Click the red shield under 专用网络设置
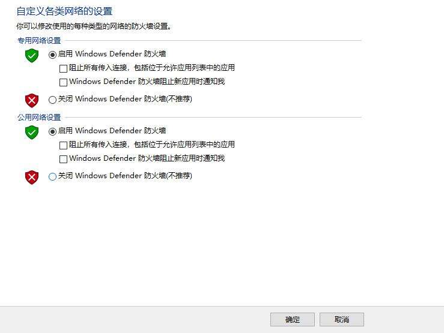The image size is (444, 333). tap(32, 100)
